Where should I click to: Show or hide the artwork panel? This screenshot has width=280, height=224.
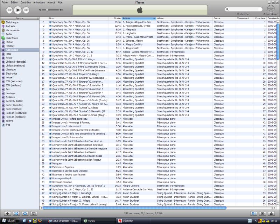(x=34, y=213)
